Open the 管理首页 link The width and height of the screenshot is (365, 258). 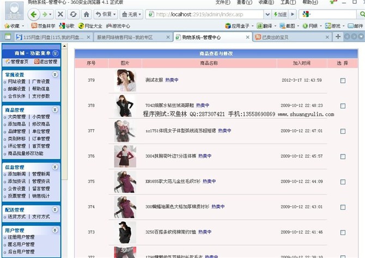pyautogui.click(x=17, y=62)
